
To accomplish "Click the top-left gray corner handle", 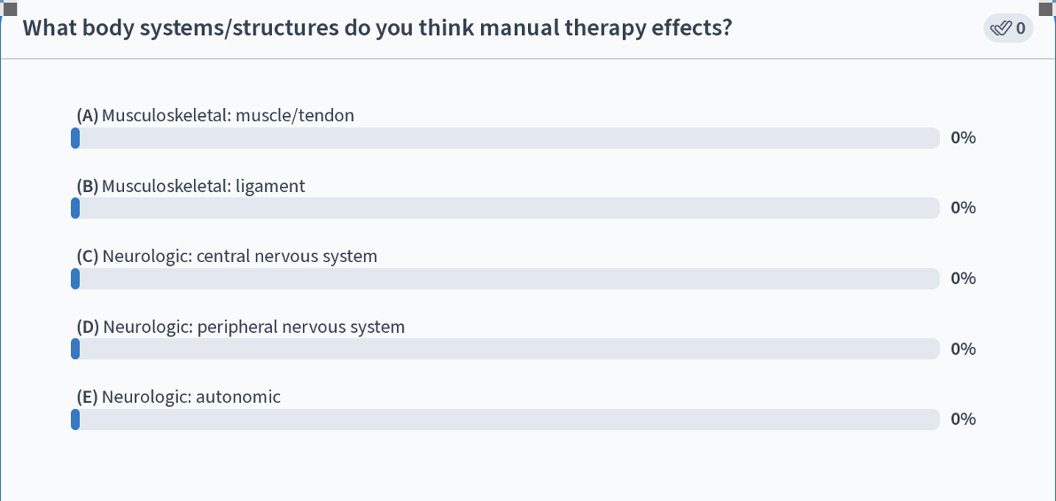I will [x=11, y=8].
